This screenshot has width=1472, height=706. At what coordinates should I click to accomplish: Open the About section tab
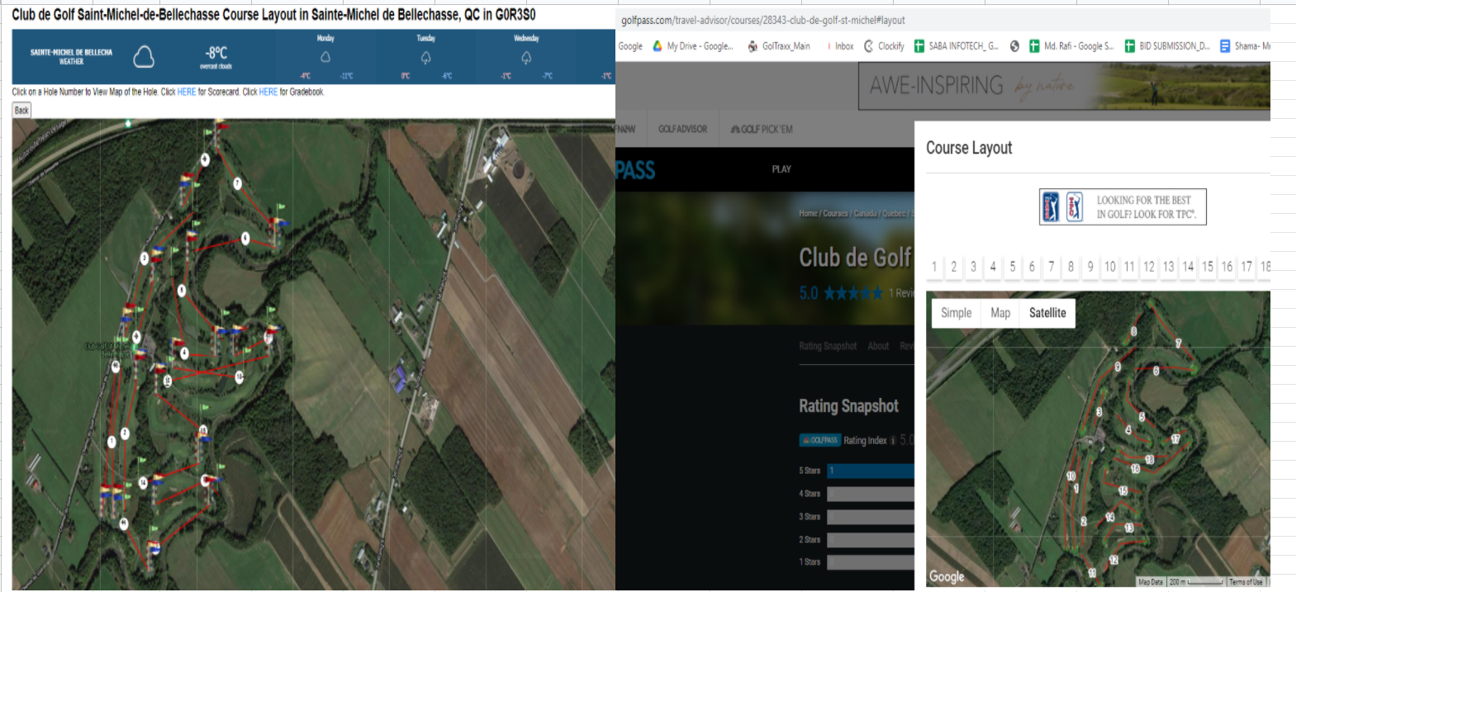[878, 346]
